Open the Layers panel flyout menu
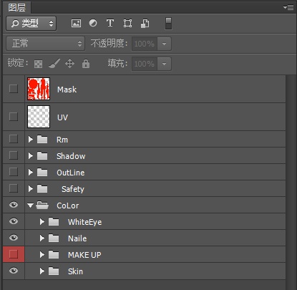Screen dimensions: 297x290 (288, 7)
